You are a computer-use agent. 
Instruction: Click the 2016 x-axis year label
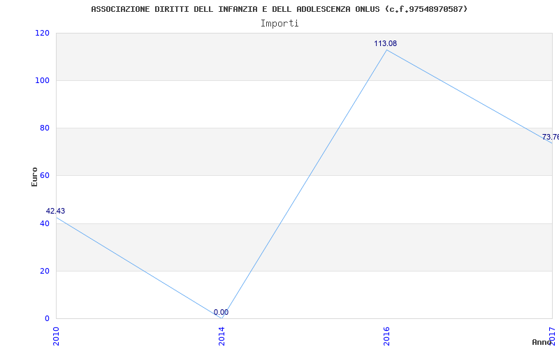[x=387, y=336]
